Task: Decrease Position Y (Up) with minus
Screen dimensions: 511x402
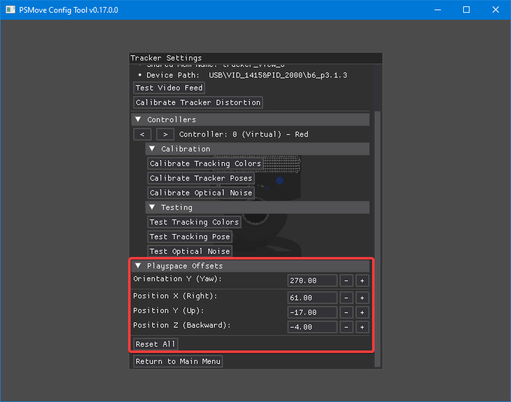Action: pos(347,312)
